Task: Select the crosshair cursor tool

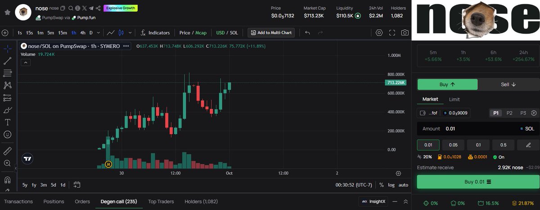Action: tap(8, 49)
